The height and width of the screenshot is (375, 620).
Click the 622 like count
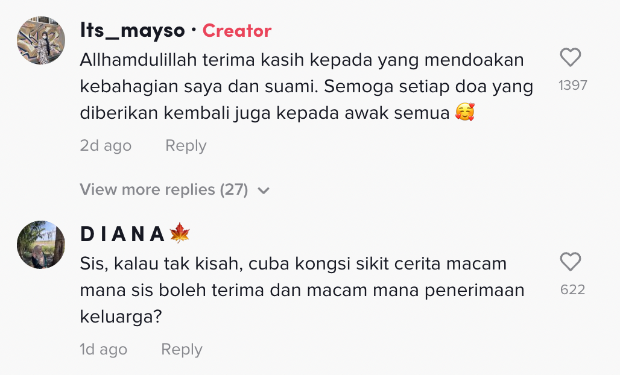tap(572, 290)
